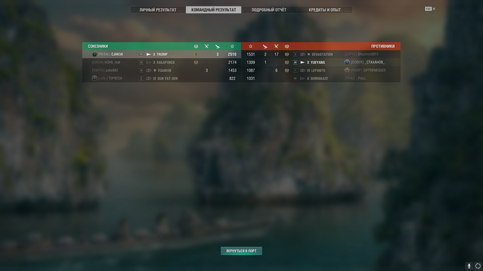Open the Кредиты и опыт tab
483x271 pixels.
325,10
